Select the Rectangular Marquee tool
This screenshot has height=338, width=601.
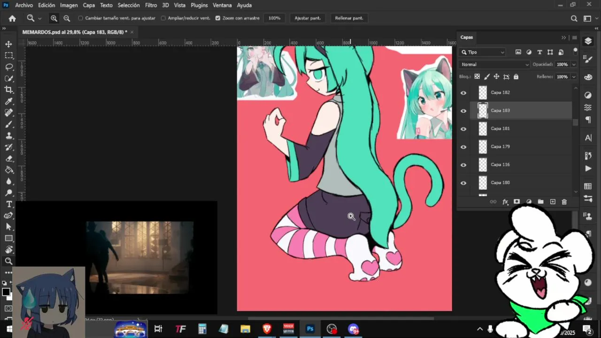pos(9,55)
